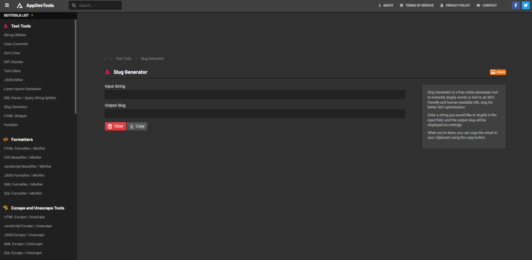Click the About info icon
532x260 pixels.
380,5
